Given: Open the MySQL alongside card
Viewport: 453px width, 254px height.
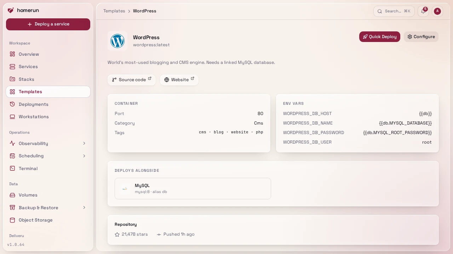Looking at the screenshot, I should click(x=193, y=188).
